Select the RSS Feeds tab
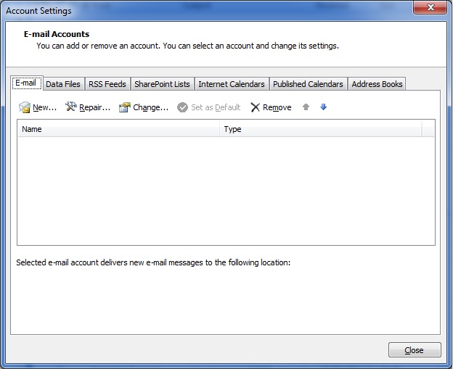The width and height of the screenshot is (453, 369). (x=107, y=84)
